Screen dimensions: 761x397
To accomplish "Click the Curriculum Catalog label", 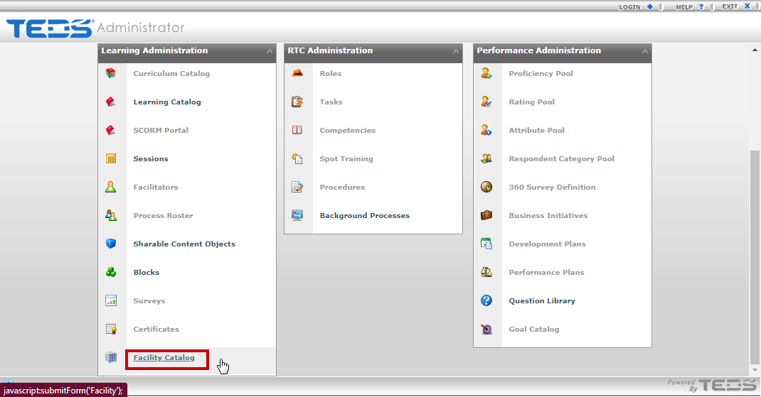I will pos(172,74).
